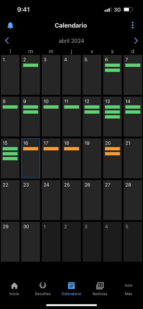Select the highlighted day 16
The height and width of the screenshot is (309, 143).
(x=31, y=158)
